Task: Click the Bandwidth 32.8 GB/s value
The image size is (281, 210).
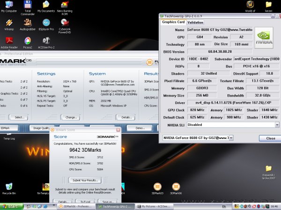Action: pos(263,95)
